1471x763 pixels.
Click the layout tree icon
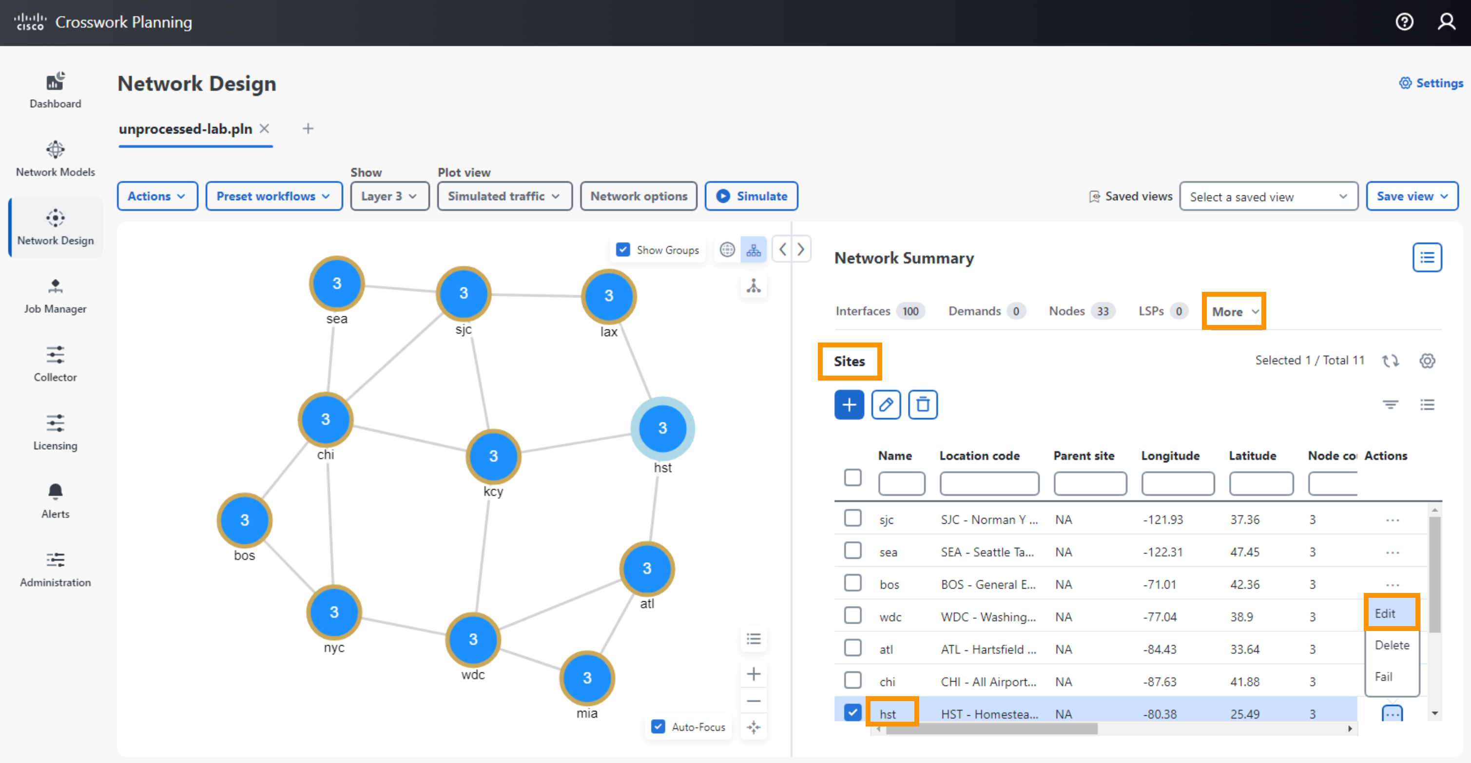[754, 286]
